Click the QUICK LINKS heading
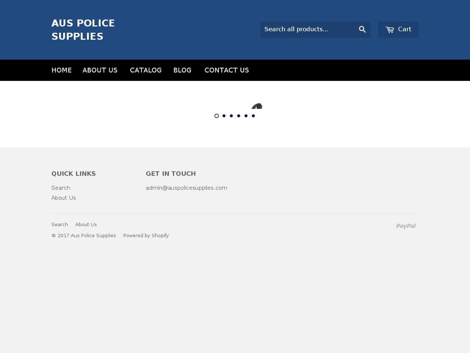Image resolution: width=470 pixels, height=353 pixels. [x=73, y=174]
